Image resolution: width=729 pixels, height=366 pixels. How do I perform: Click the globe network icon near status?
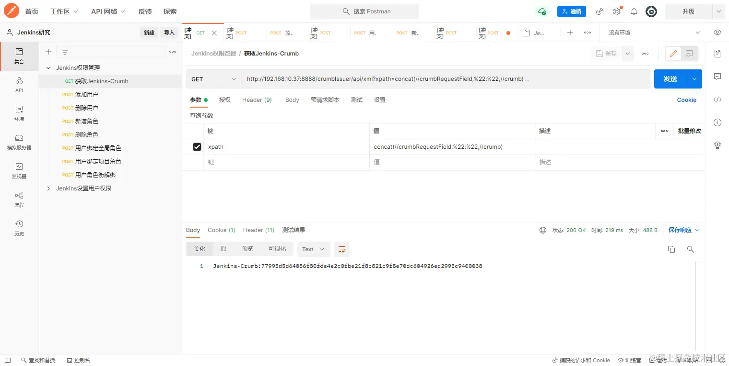(543, 230)
